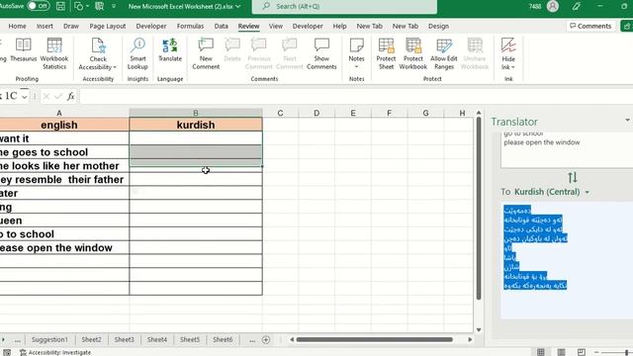Open the Thesaurus tool
Image resolution: width=633 pixels, height=356 pixels.
coord(23,50)
